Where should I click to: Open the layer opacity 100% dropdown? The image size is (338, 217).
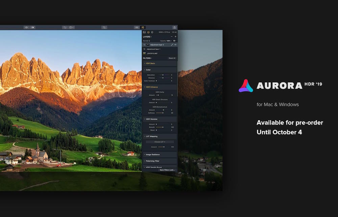(x=168, y=40)
